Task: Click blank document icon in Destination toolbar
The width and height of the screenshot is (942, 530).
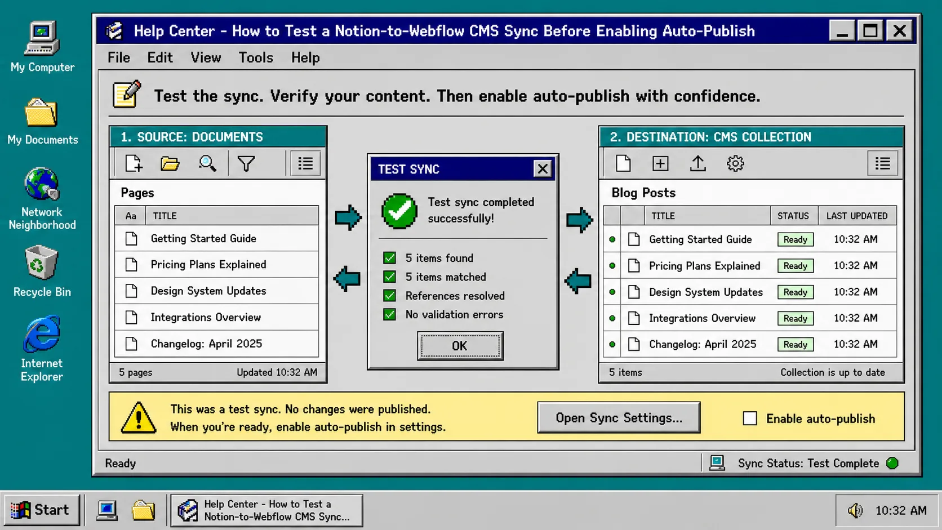Action: tap(623, 163)
